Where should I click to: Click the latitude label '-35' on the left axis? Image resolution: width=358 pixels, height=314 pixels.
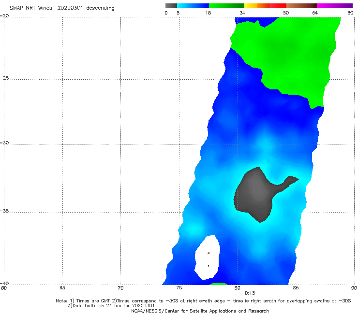click(x=4, y=211)
